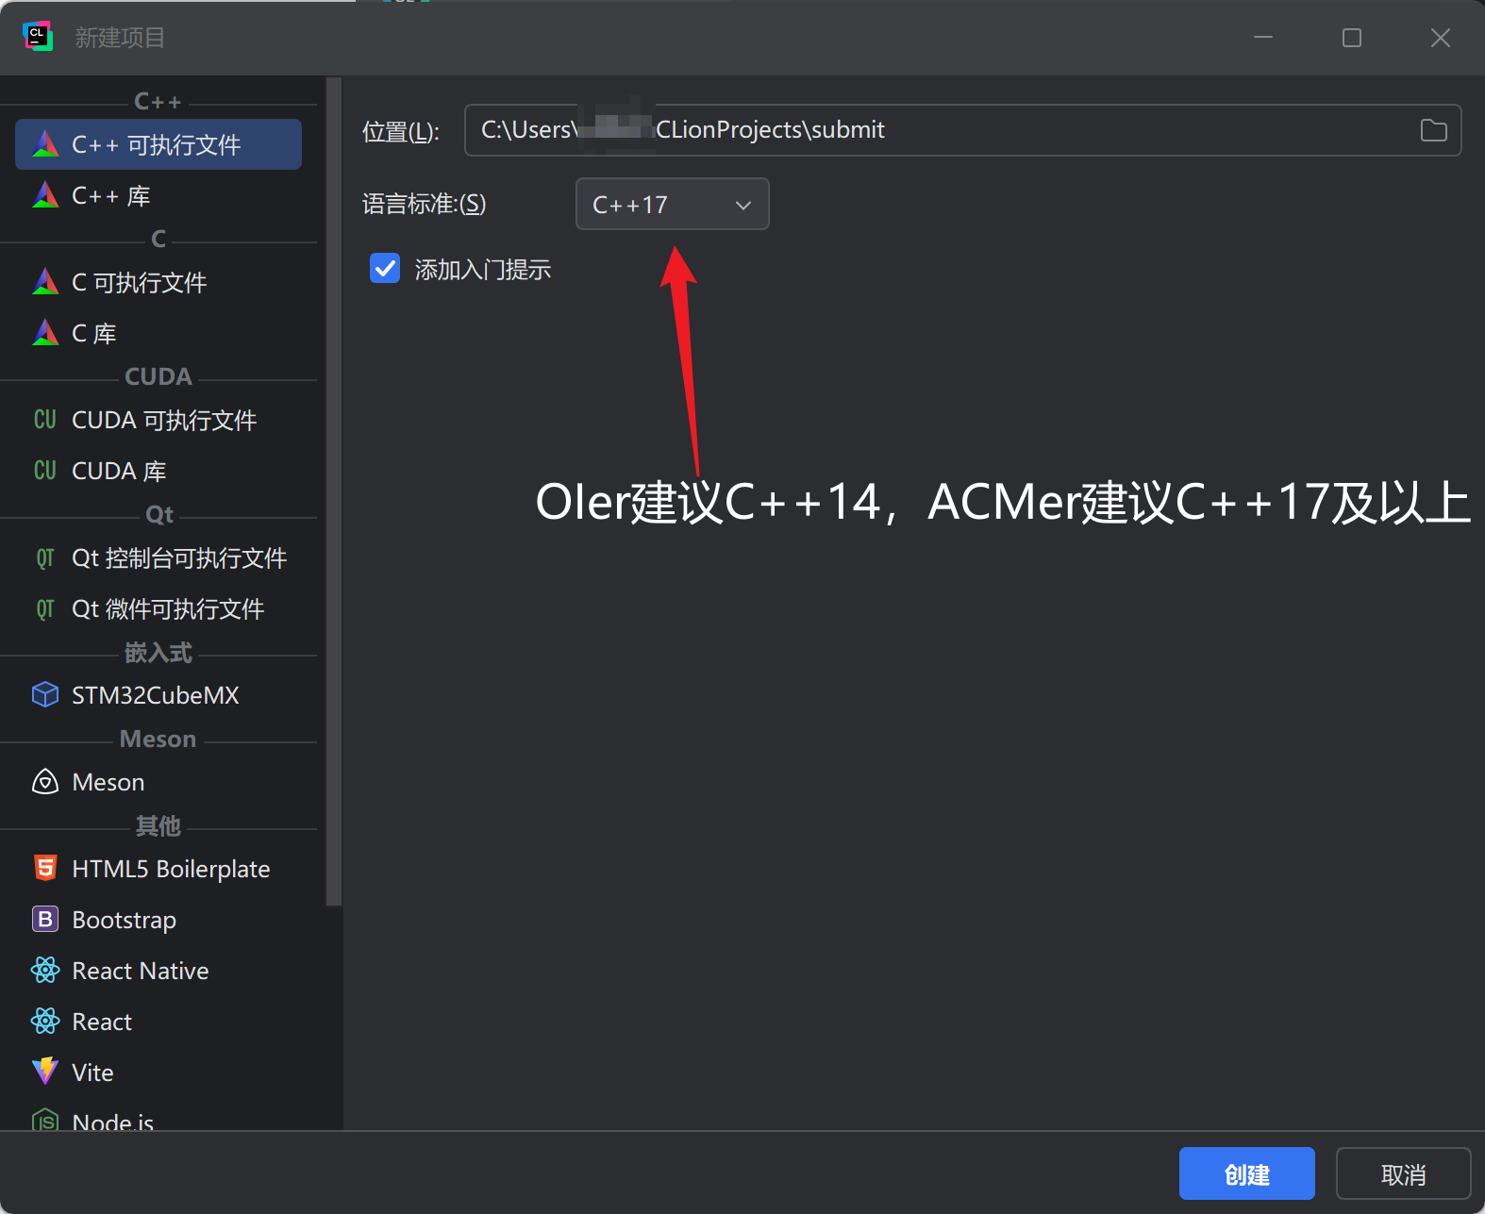Screen dimensions: 1485x1214
Task: Click the 取消 button
Action: [1403, 1173]
